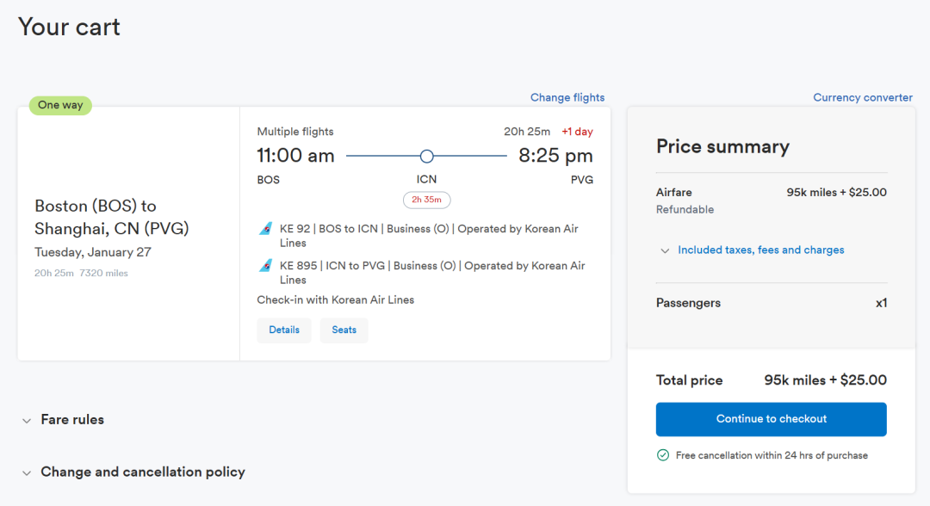Click the Fare rules chevron arrow
This screenshot has width=930, height=506.
point(27,421)
